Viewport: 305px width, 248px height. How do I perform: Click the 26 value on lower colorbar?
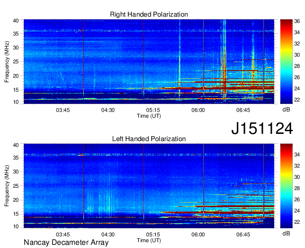click(297, 199)
